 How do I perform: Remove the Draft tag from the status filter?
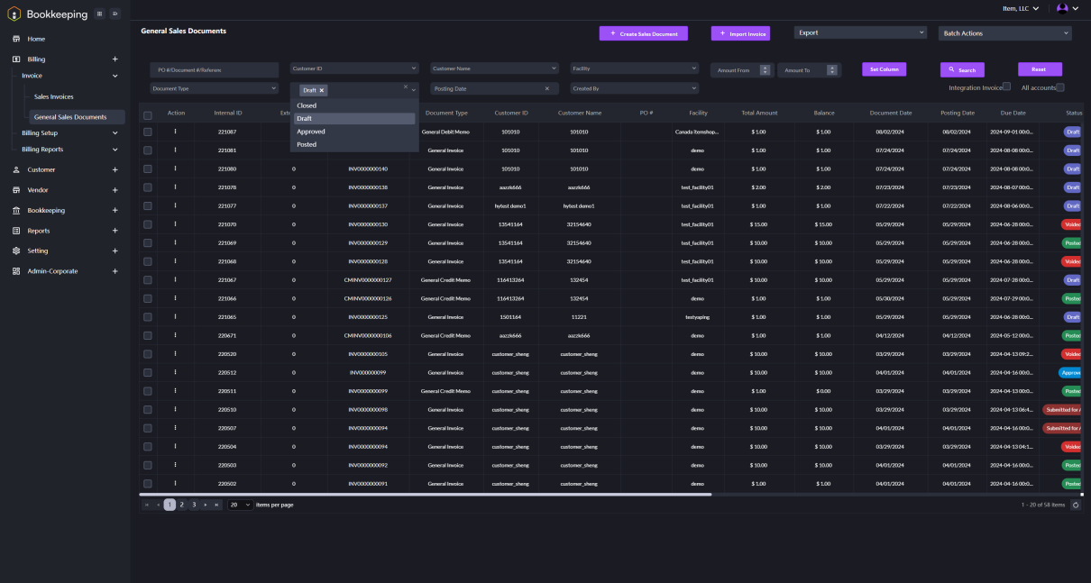322,90
